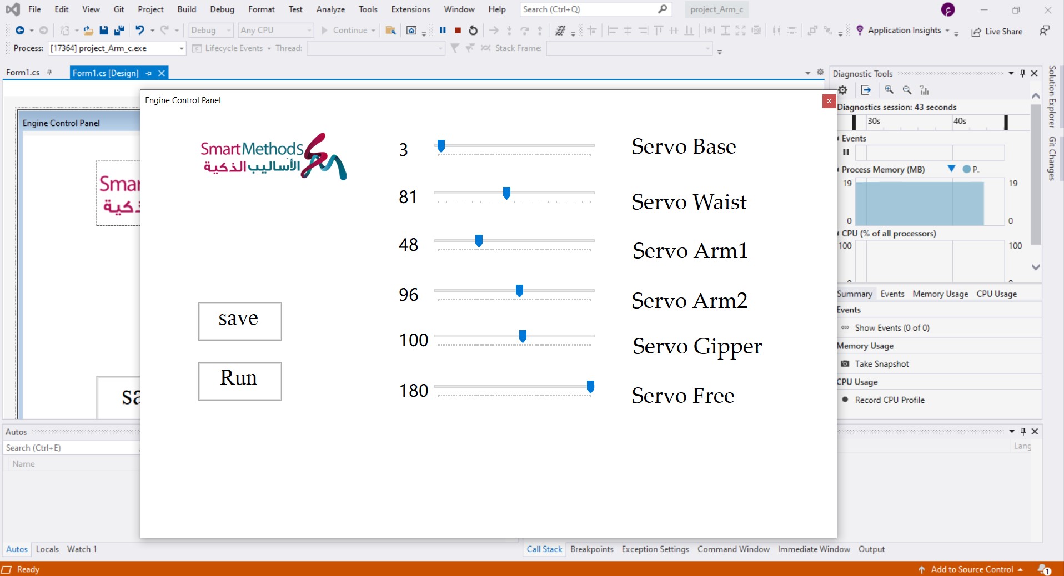Open the File menu
This screenshot has height=576, width=1064.
[x=34, y=9]
